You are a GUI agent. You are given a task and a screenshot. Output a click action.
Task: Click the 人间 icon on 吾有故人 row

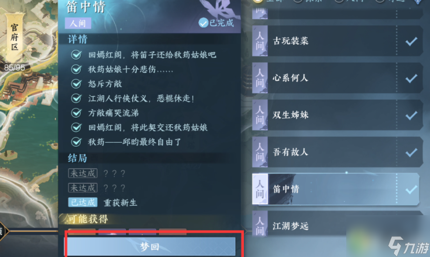coord(260,152)
